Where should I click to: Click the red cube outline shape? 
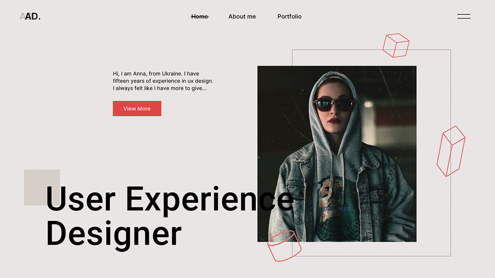click(x=396, y=45)
